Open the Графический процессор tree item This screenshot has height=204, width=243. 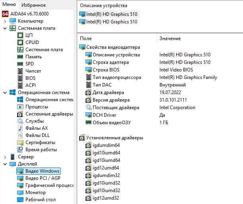[45, 185]
